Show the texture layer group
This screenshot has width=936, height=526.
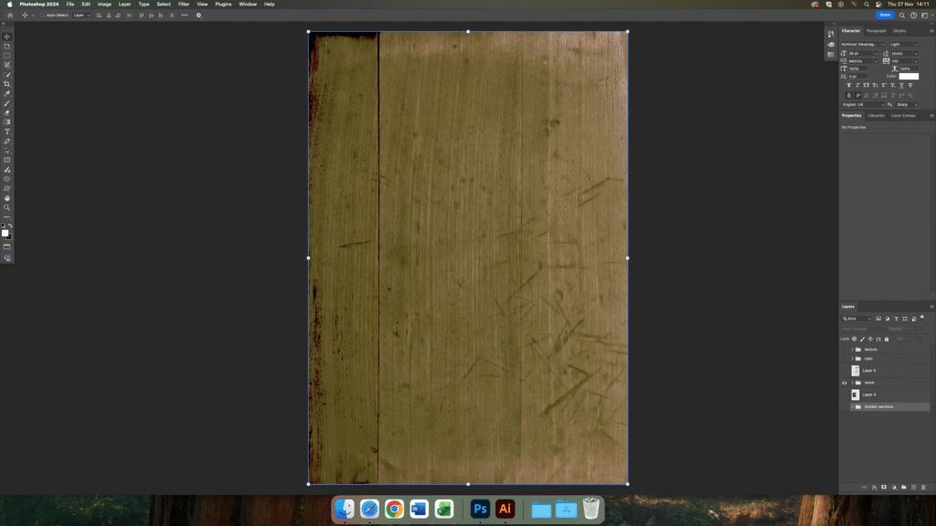pyautogui.click(x=844, y=349)
